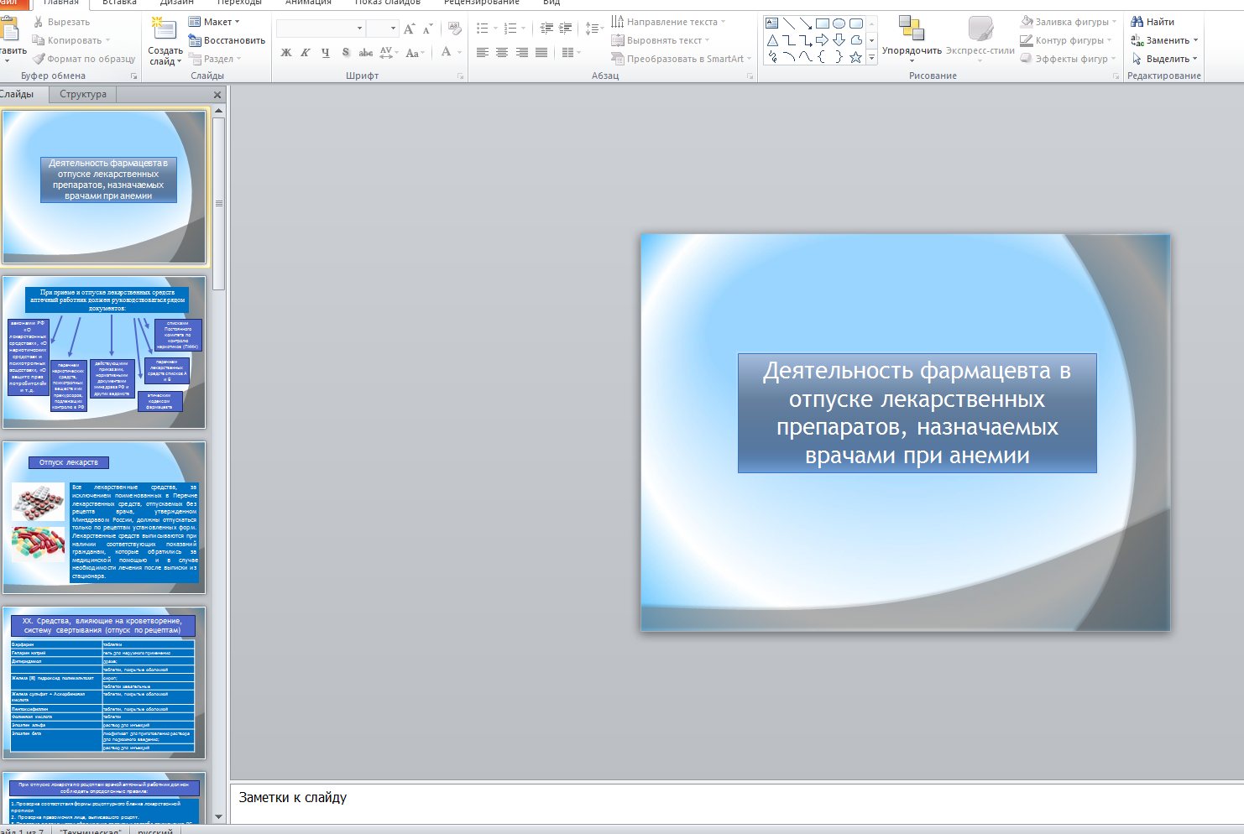The height and width of the screenshot is (834, 1244).
Task: Click the Заметки к слайду notes field
Action: coord(737,803)
